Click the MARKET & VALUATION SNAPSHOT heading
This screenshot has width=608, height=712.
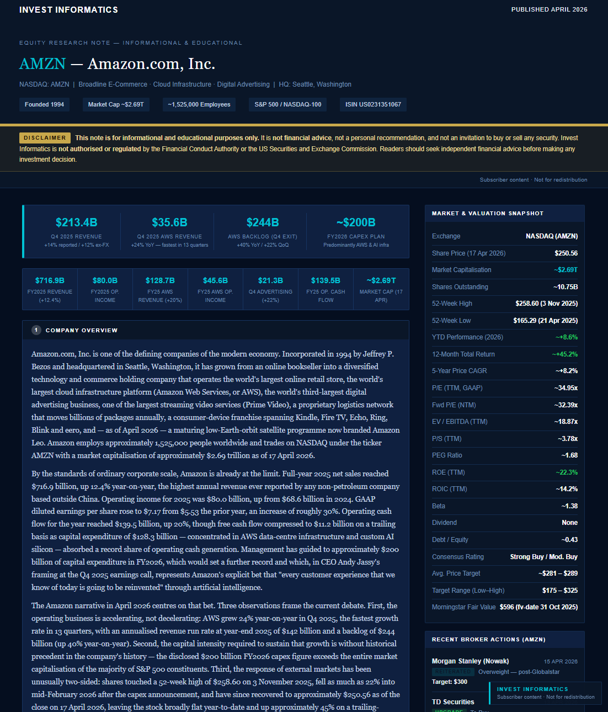pyautogui.click(x=488, y=213)
